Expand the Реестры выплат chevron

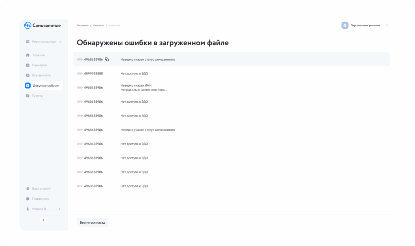60,42
